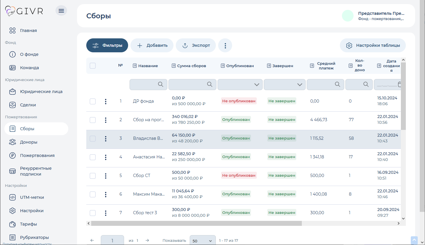Select the Сбор на прог... row checkbox
This screenshot has height=245, width=425.
tap(93, 120)
